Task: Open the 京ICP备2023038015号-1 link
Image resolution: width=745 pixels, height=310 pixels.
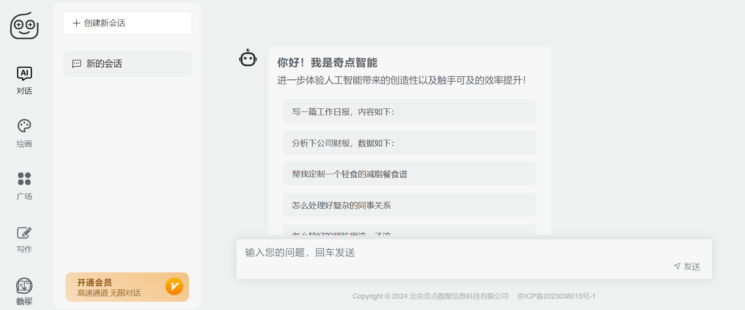Action: (556, 296)
